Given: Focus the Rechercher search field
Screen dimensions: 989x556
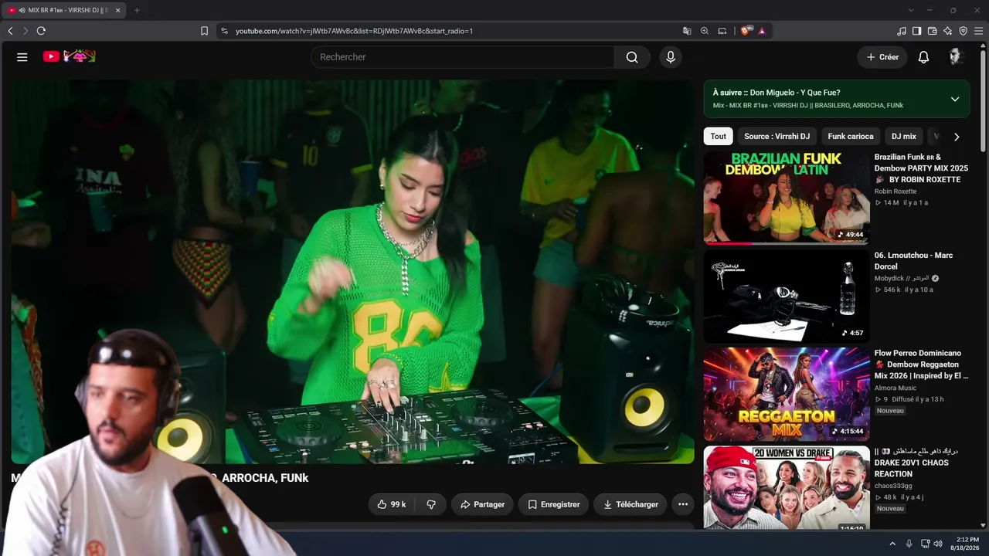Looking at the screenshot, I should point(463,57).
